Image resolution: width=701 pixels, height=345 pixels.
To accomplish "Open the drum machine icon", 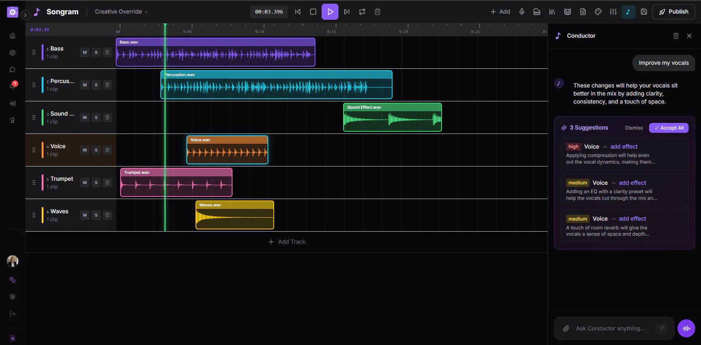I will tap(568, 12).
